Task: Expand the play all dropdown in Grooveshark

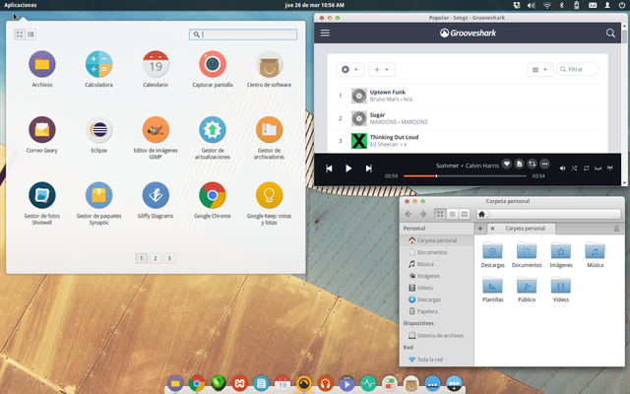Action: pyautogui.click(x=350, y=70)
